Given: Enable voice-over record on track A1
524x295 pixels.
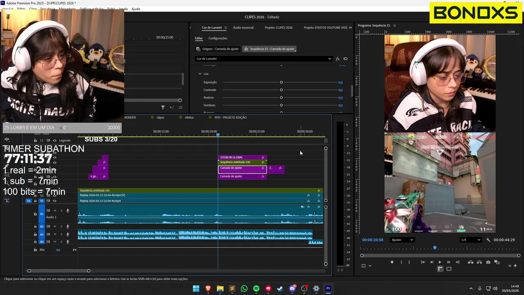Looking at the screenshot, I should pos(68,211).
